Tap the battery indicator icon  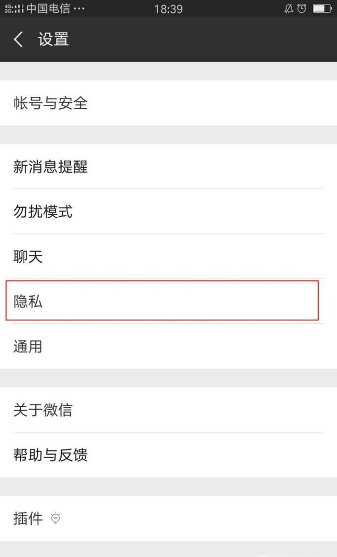tap(322, 8)
